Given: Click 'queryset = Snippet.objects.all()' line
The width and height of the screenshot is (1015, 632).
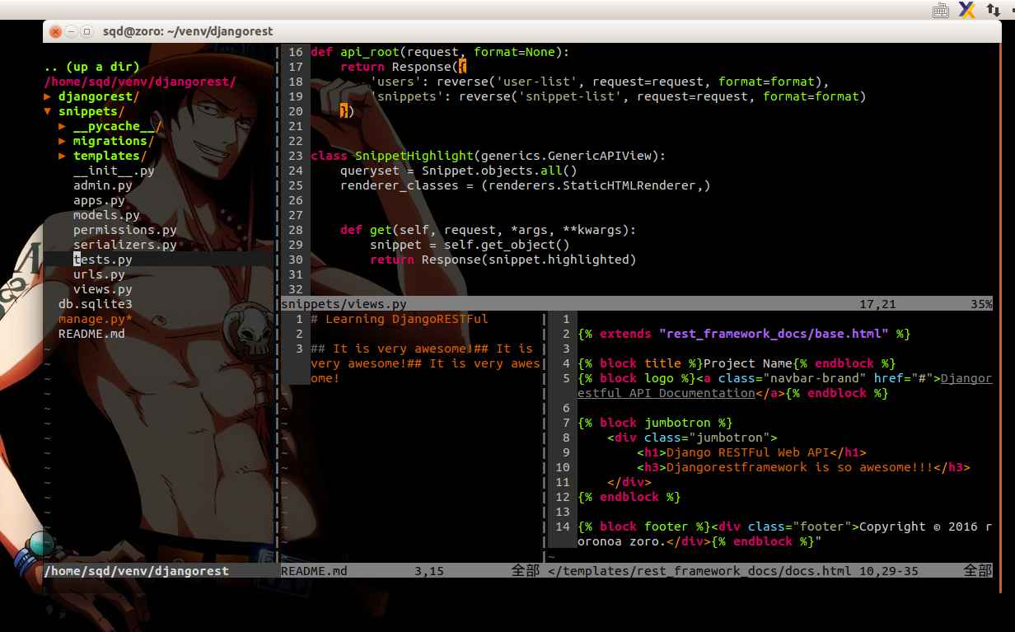Looking at the screenshot, I should coord(459,171).
